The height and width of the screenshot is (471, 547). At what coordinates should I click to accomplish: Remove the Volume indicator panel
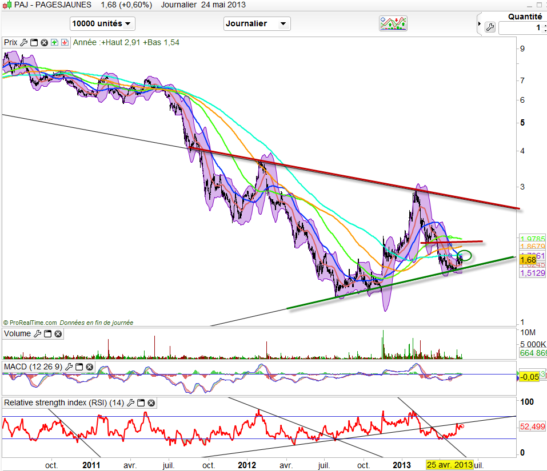58,334
